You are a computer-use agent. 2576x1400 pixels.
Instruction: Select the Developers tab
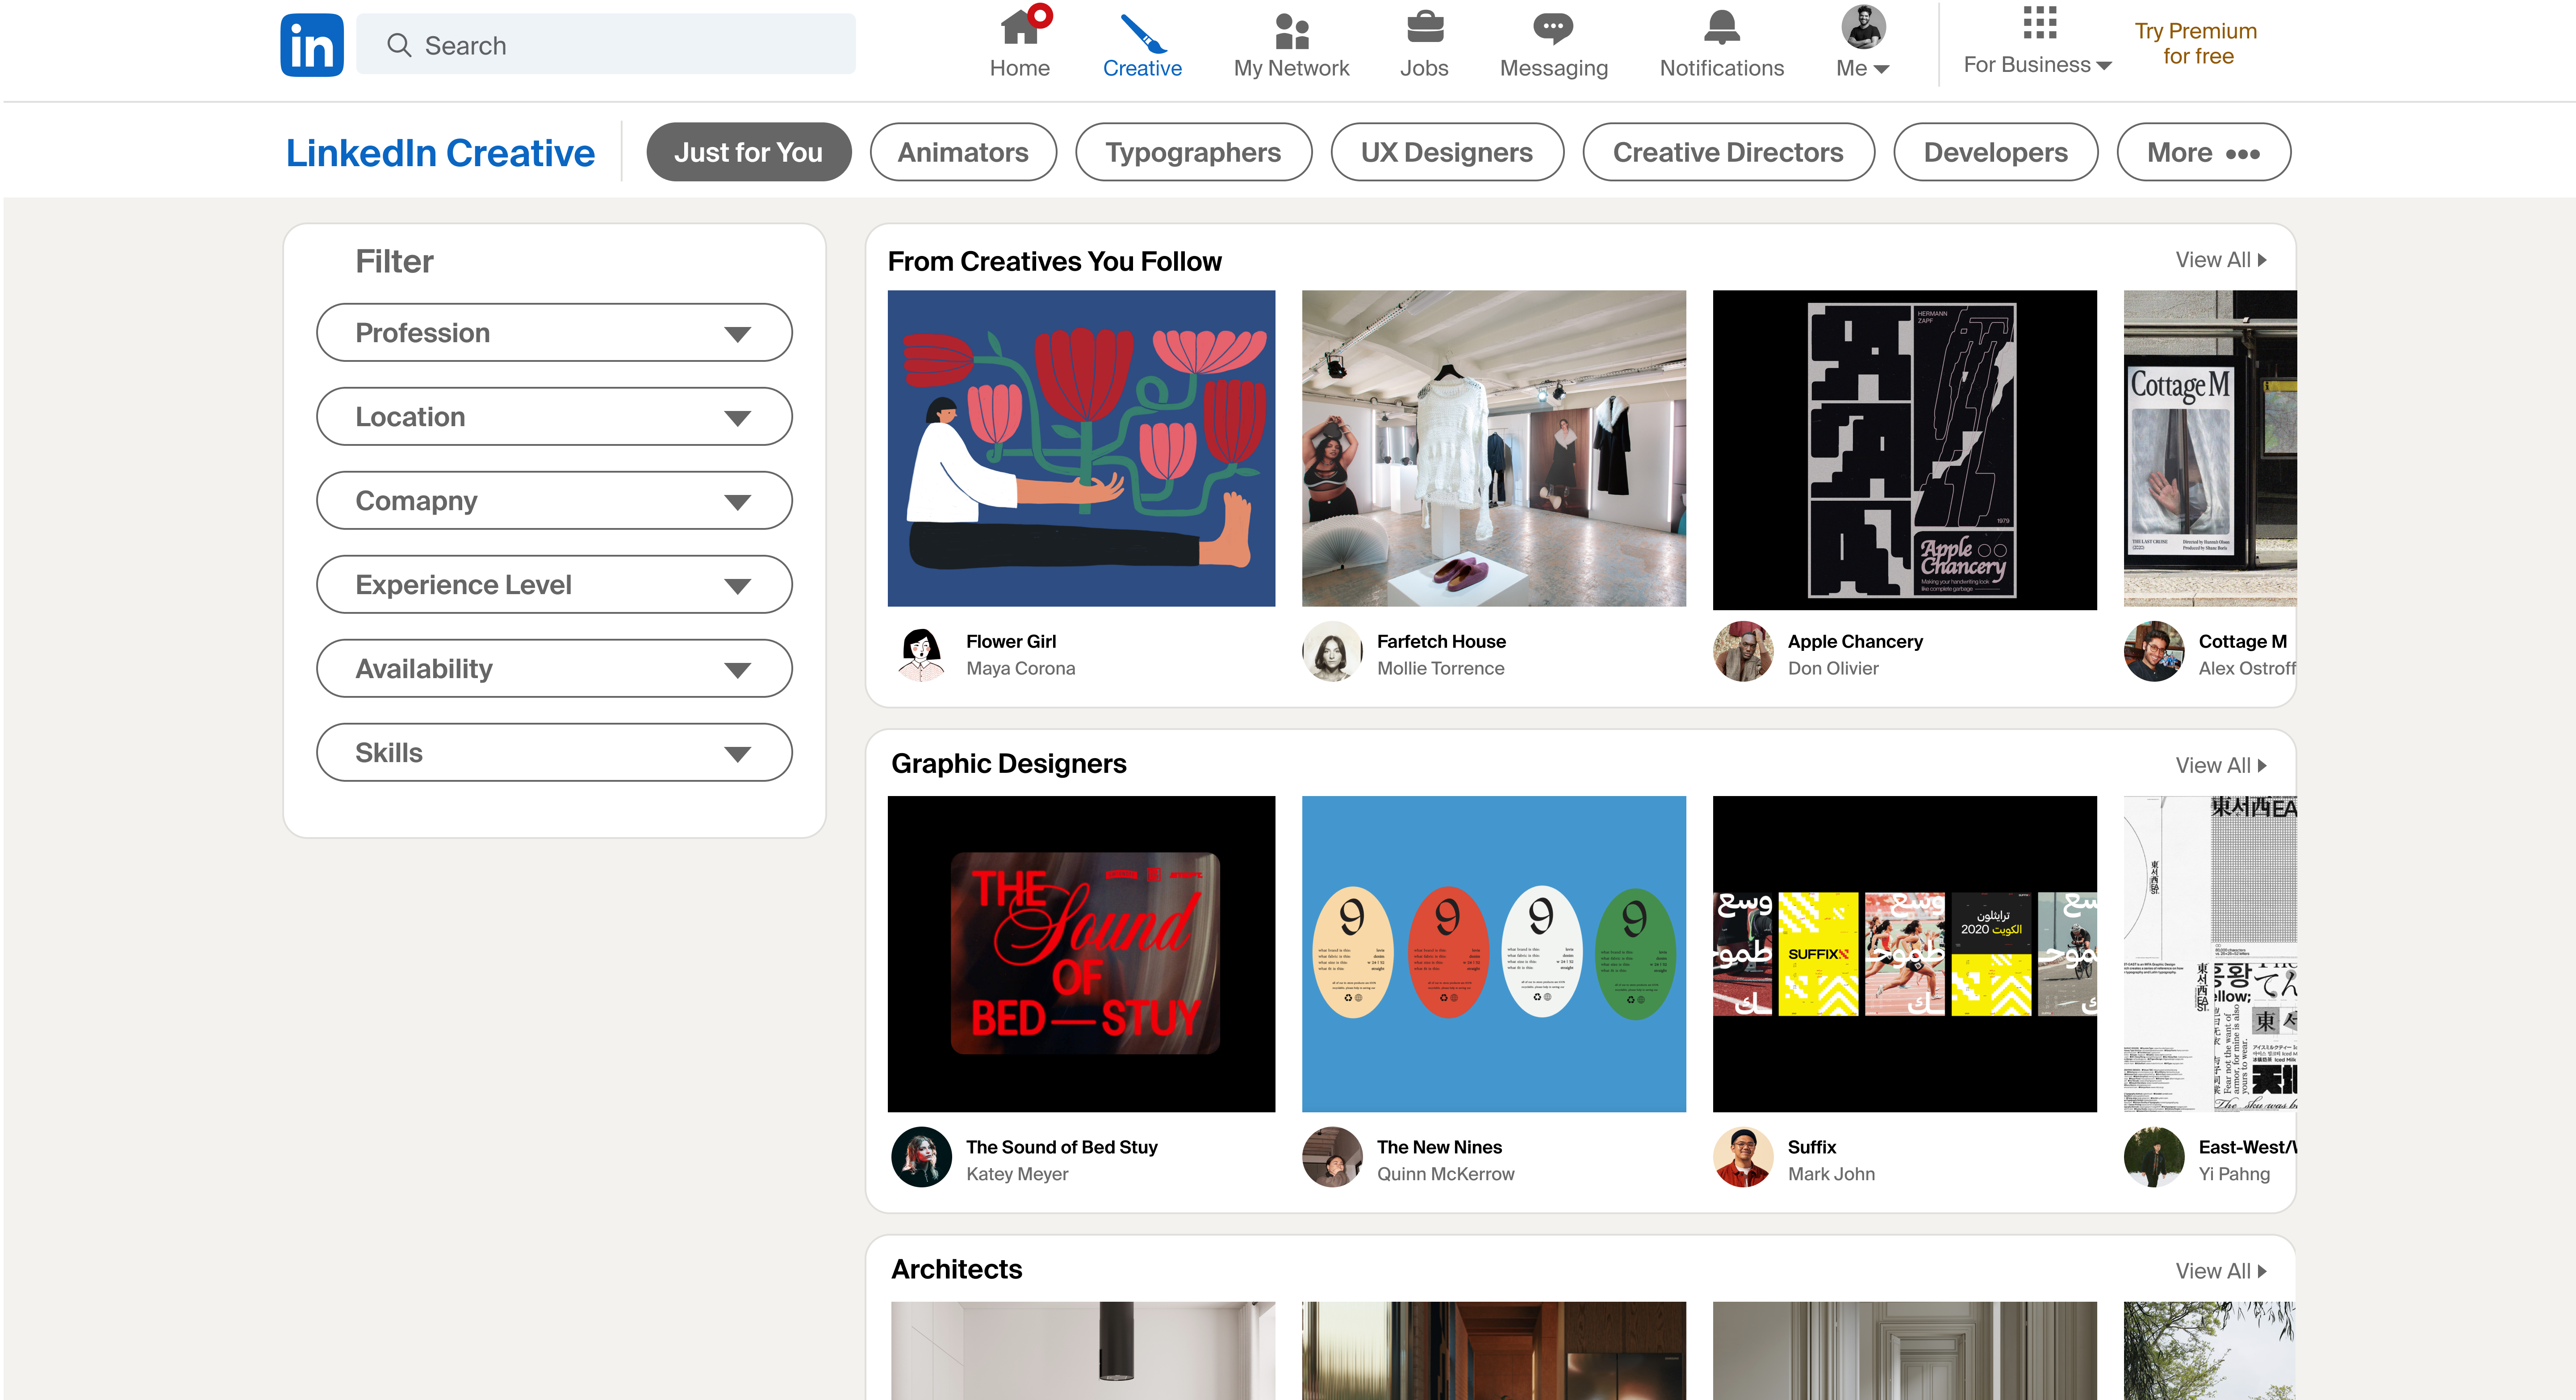pos(1995,152)
